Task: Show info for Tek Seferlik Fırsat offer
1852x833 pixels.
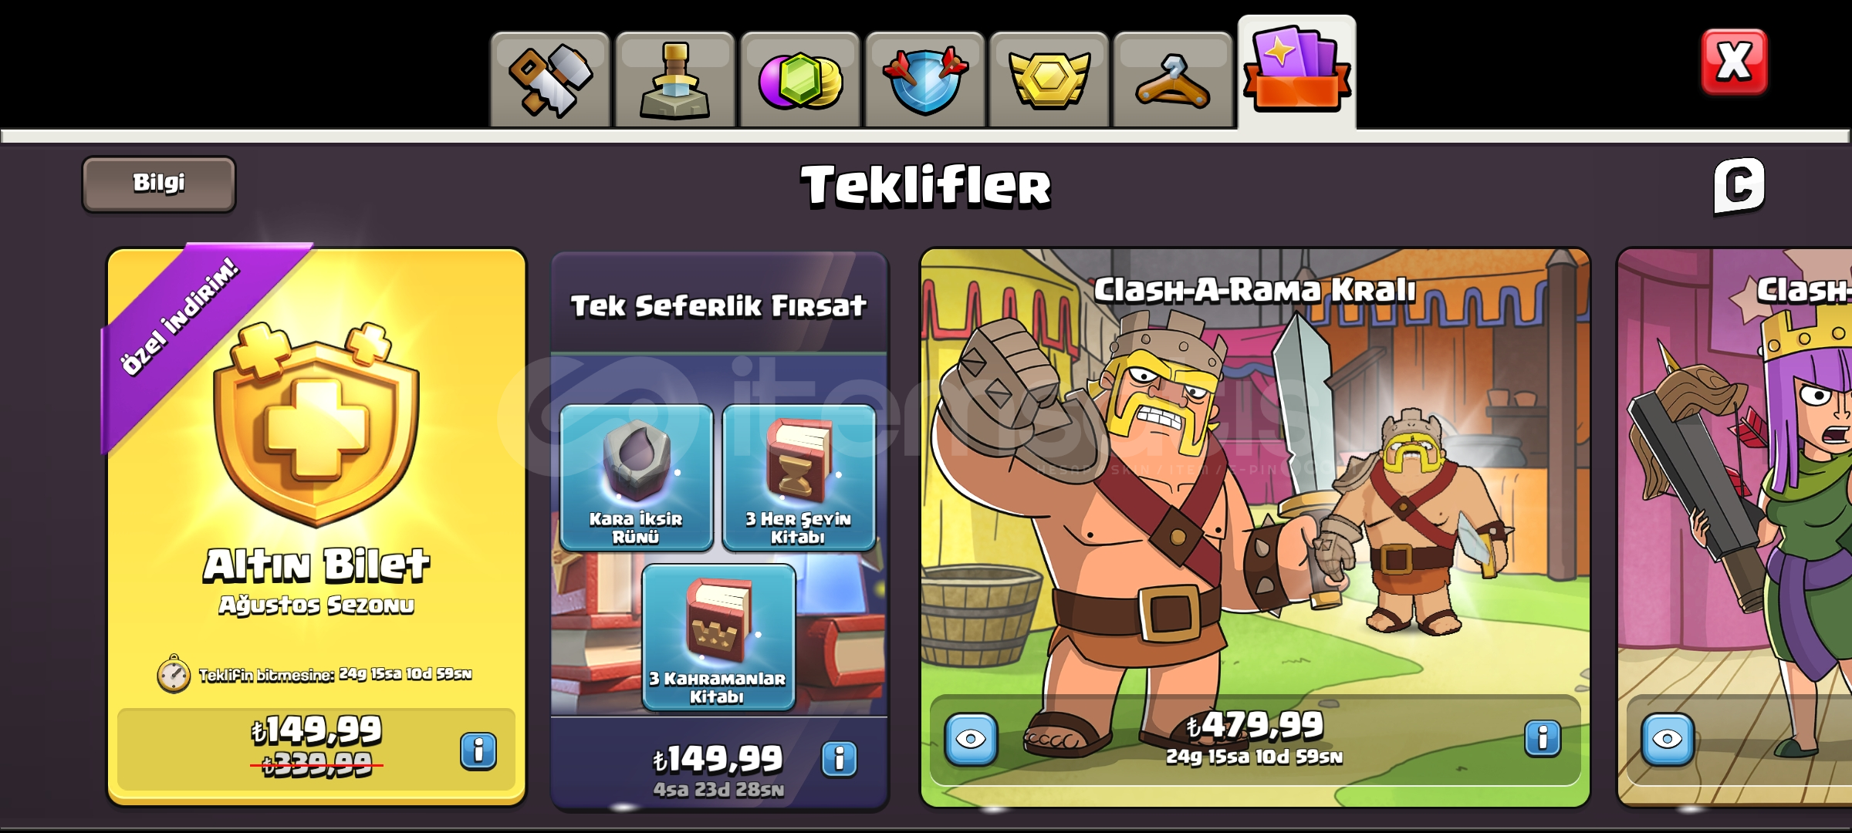Action: (840, 759)
